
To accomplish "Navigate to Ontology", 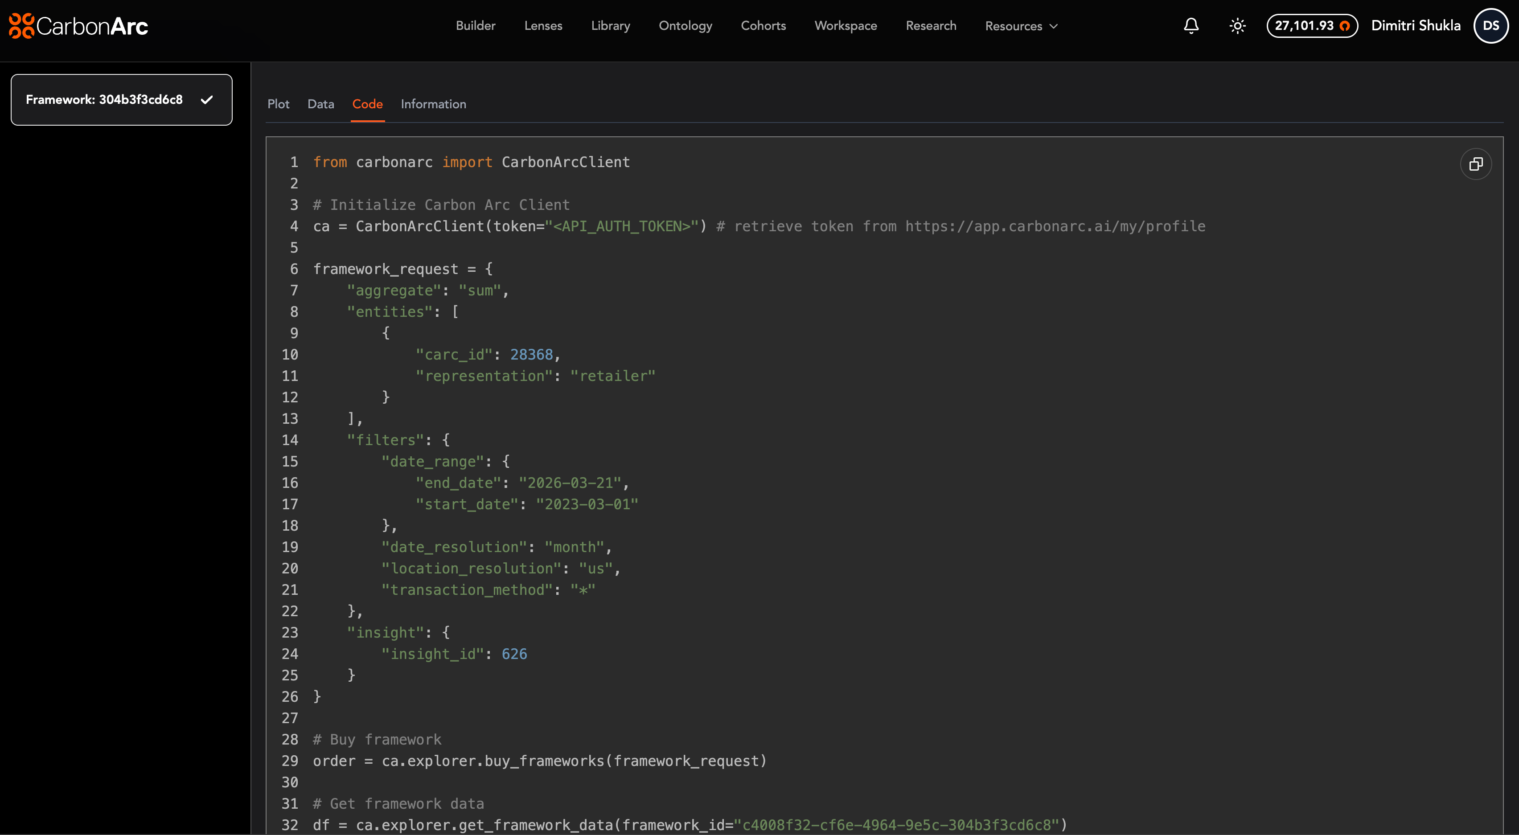I will [x=685, y=26].
